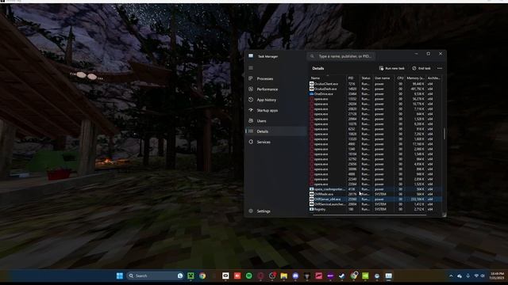The image size is (508, 285).
Task: Select the OculusClient.exe row
Action: click(375, 84)
